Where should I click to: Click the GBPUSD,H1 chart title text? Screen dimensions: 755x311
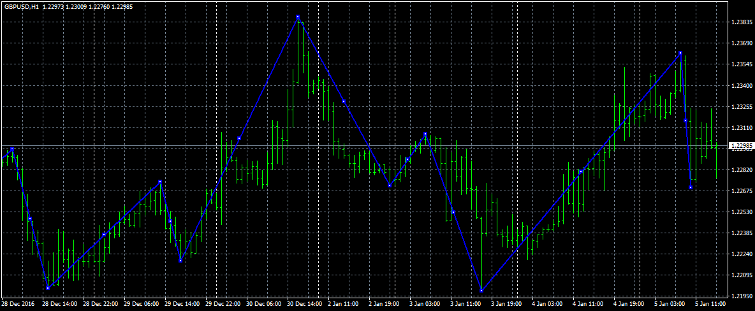tap(20, 7)
